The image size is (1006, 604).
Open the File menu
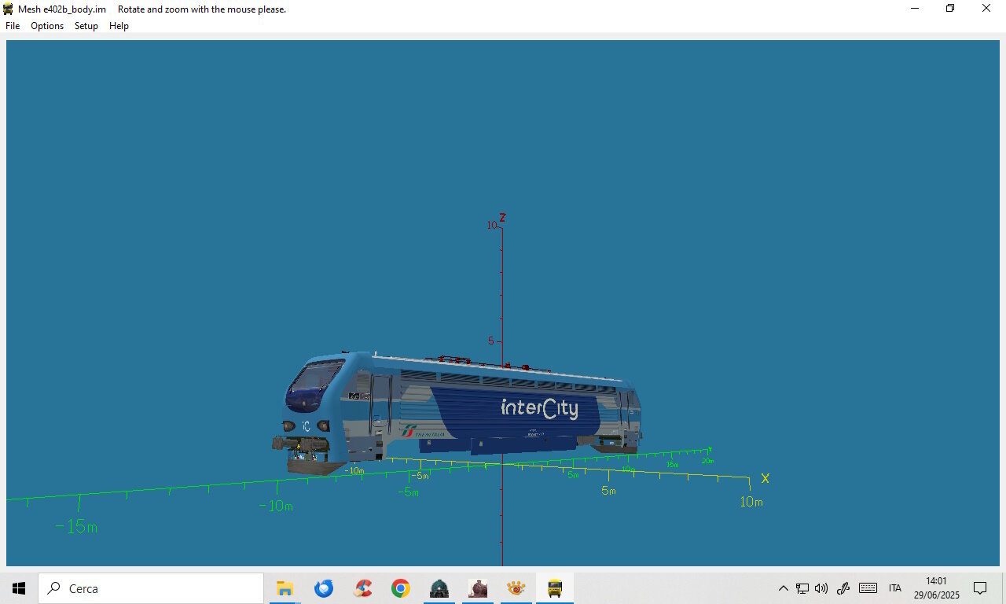[x=13, y=26]
